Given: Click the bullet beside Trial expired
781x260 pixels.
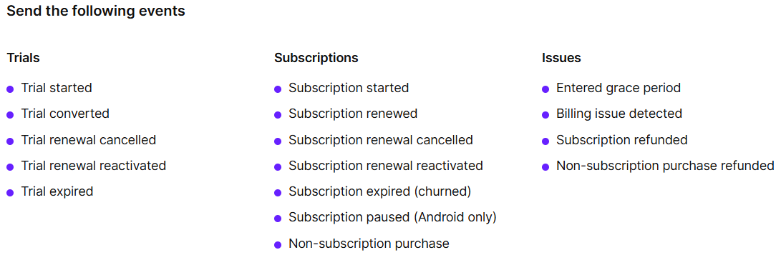Looking at the screenshot, I should [10, 193].
